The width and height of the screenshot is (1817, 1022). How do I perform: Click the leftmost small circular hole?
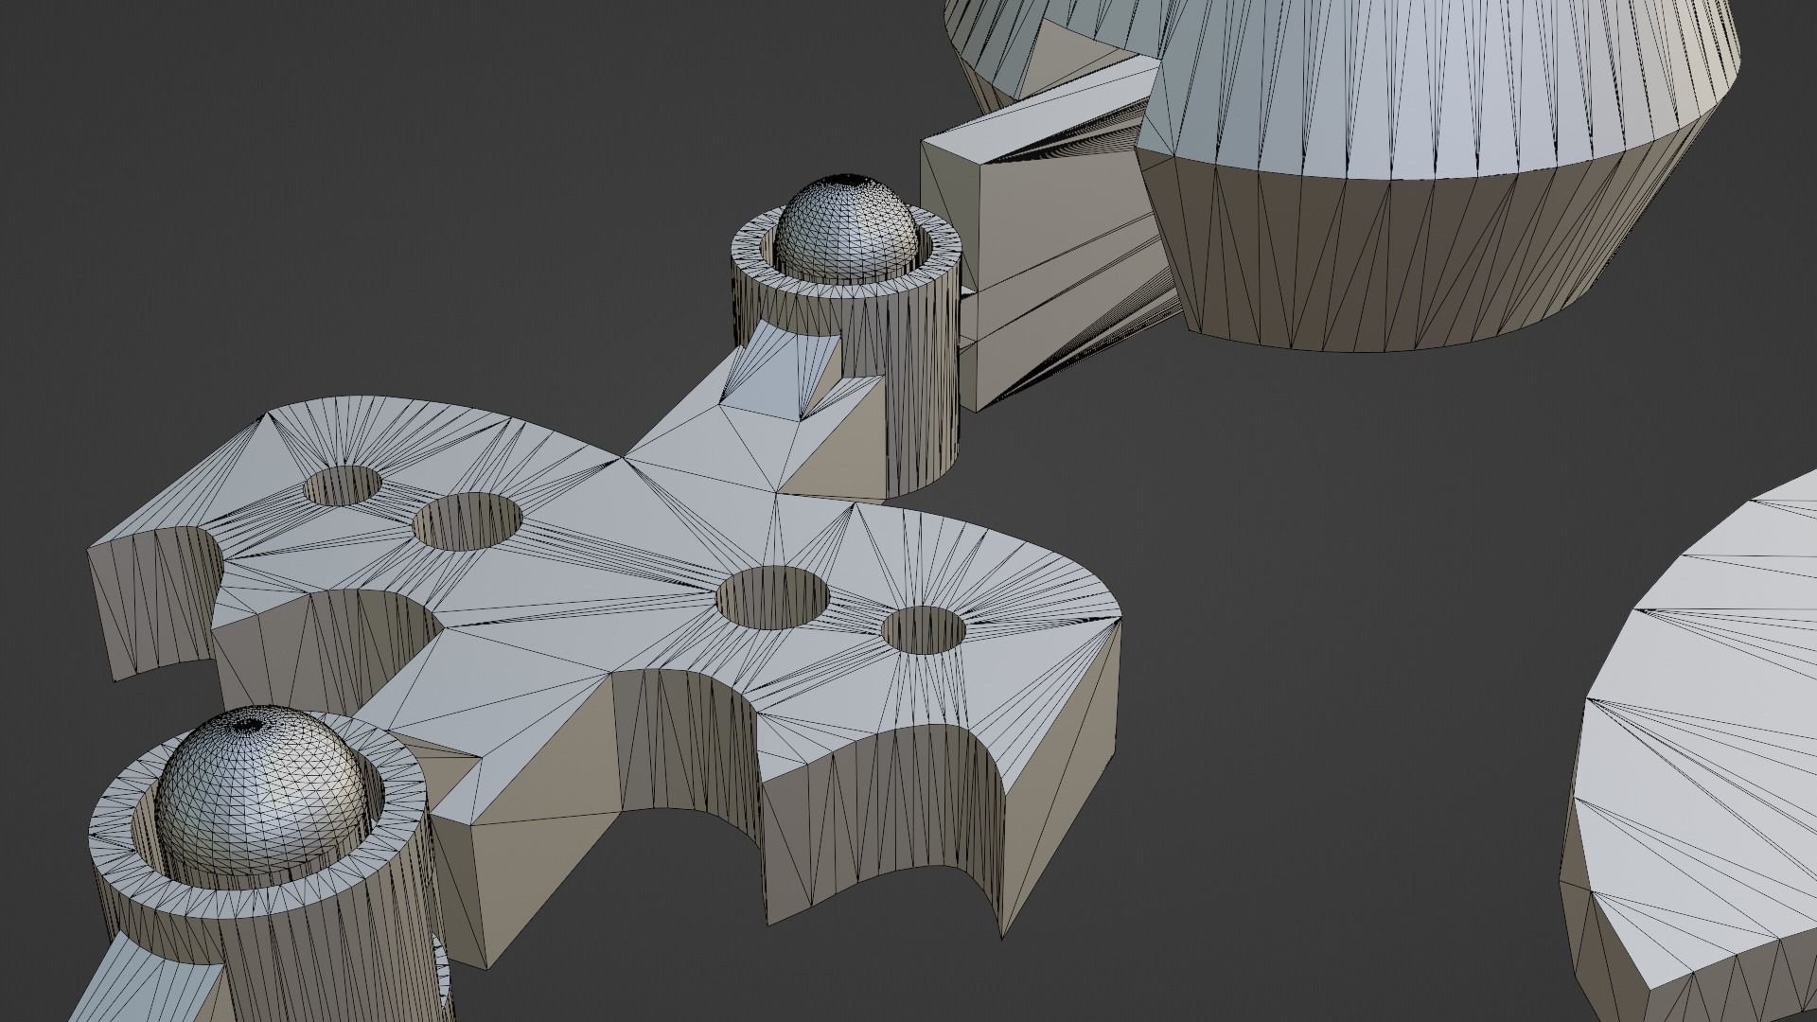click(x=343, y=485)
